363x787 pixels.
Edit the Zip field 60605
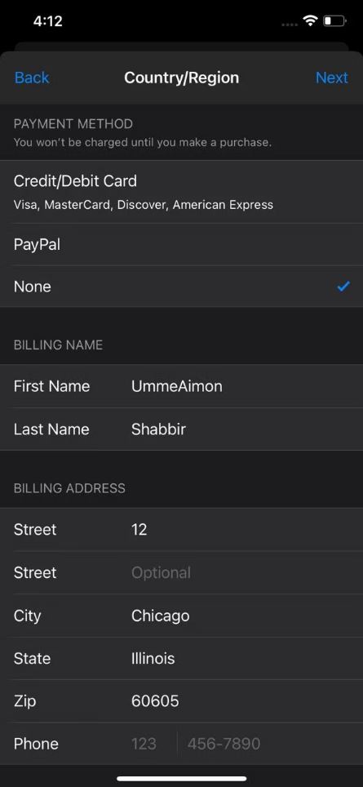[181, 701]
